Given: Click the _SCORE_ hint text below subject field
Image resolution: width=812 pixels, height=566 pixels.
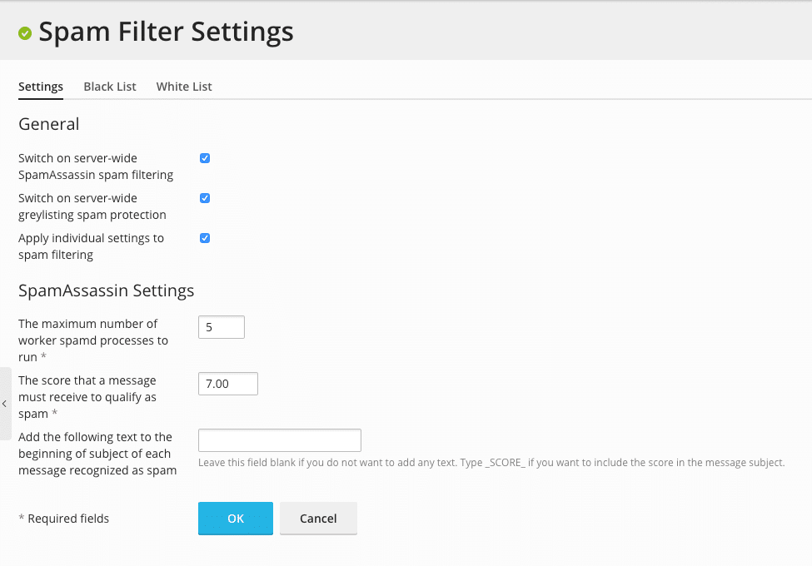Looking at the screenshot, I should click(x=491, y=463).
